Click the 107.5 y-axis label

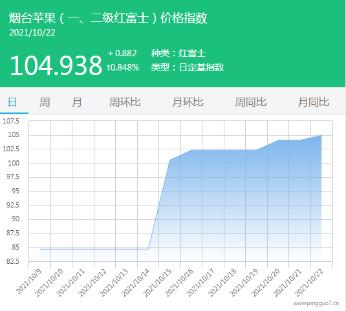click(x=11, y=121)
